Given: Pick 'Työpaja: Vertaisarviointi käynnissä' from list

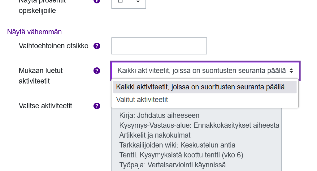Looking at the screenshot, I should tap(172, 165).
